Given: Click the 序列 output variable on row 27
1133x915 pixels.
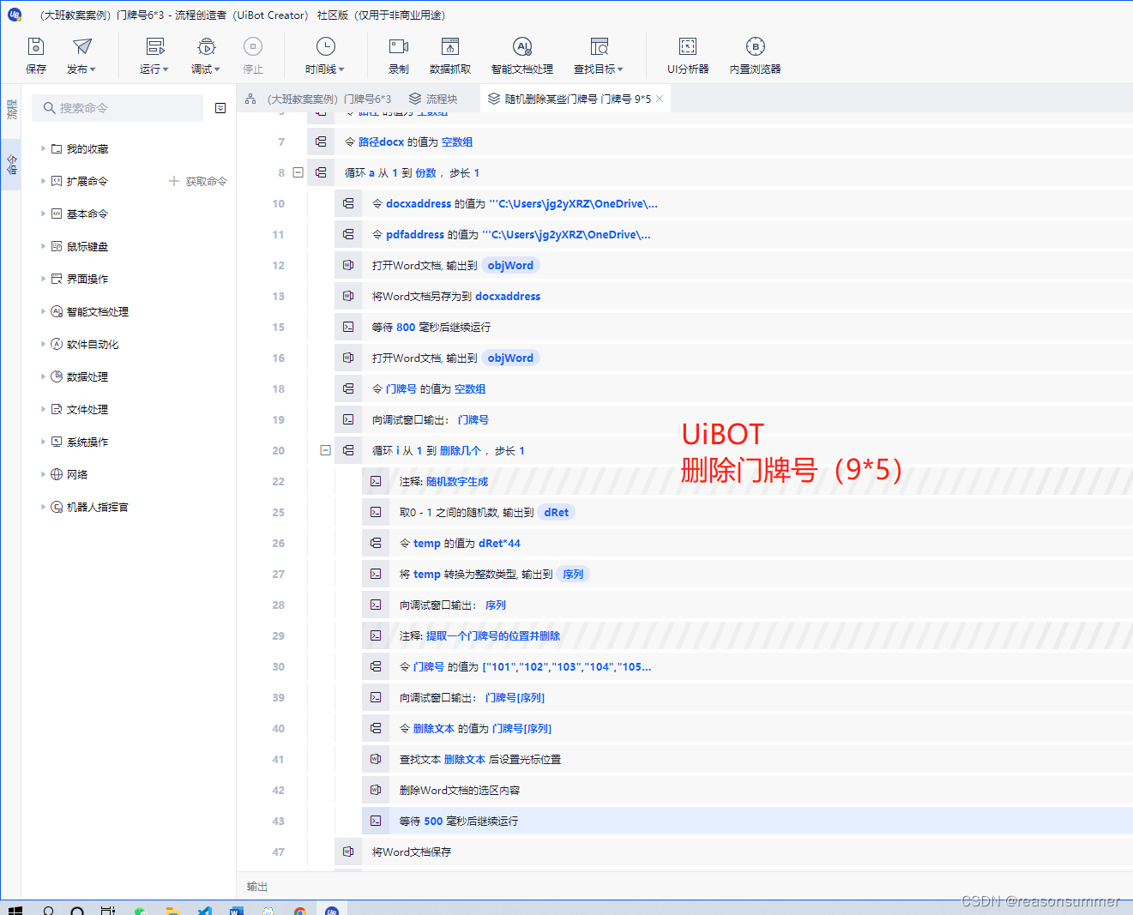Looking at the screenshot, I should [x=573, y=575].
